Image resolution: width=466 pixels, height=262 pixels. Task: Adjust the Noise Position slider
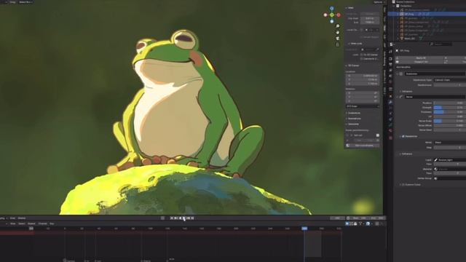click(x=450, y=103)
